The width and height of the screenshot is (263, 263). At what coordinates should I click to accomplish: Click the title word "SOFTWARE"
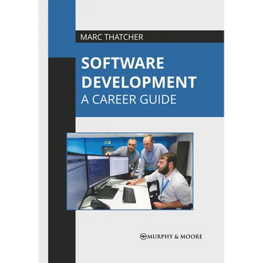(123, 63)
